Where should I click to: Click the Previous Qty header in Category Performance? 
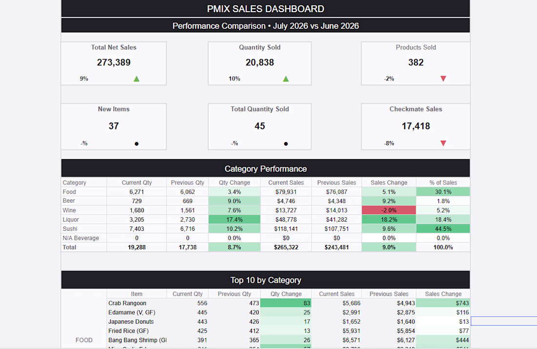[187, 183]
